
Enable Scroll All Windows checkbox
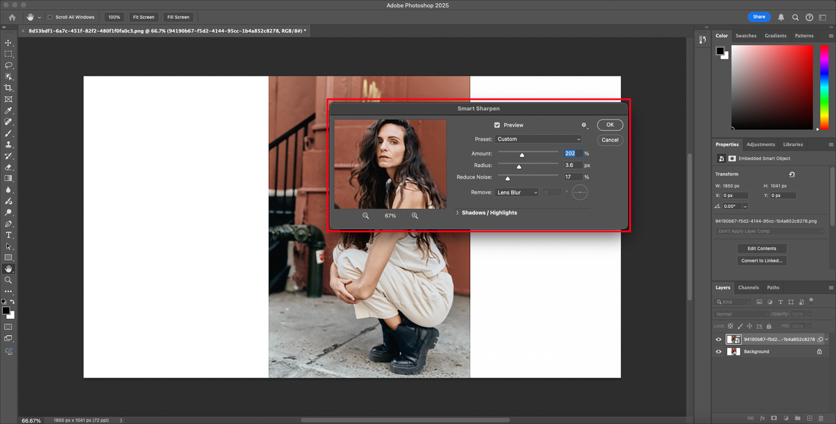coord(50,17)
